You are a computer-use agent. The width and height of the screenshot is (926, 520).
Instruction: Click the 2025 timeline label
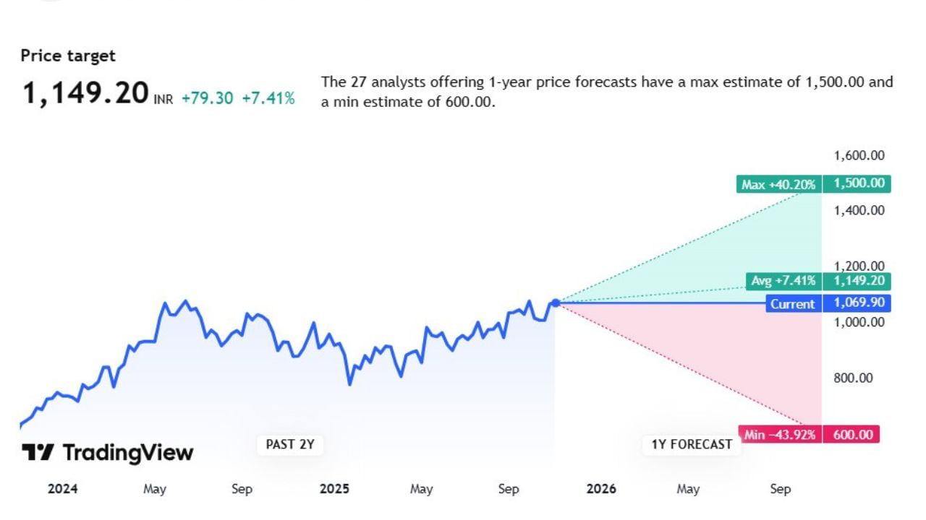pos(334,489)
